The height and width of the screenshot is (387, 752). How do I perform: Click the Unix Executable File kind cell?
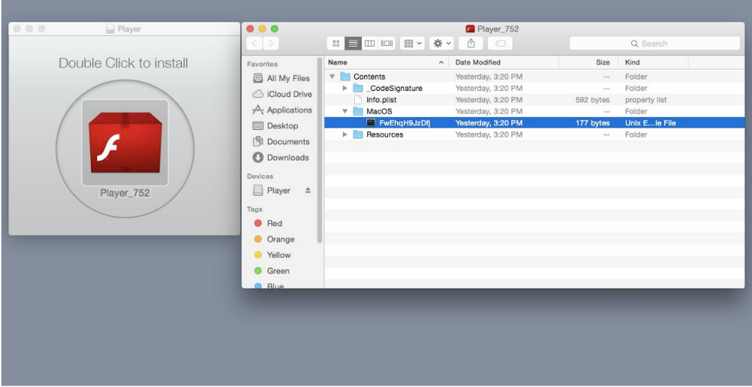click(650, 123)
